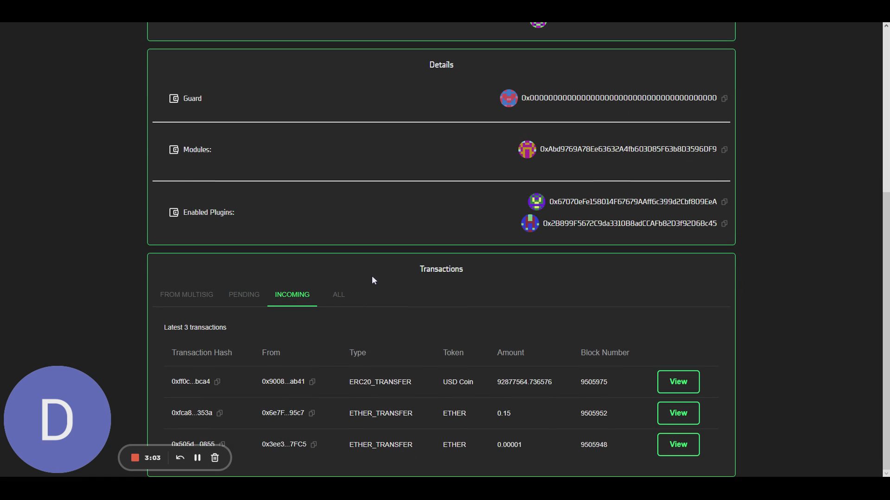
Task: Copy from address 0x3ee3...7FC5
Action: click(x=314, y=444)
